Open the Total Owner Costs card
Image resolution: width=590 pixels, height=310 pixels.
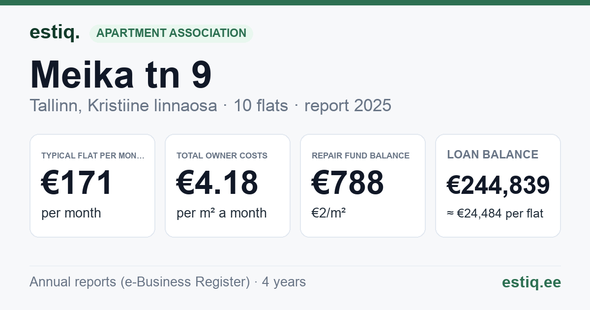tap(228, 186)
